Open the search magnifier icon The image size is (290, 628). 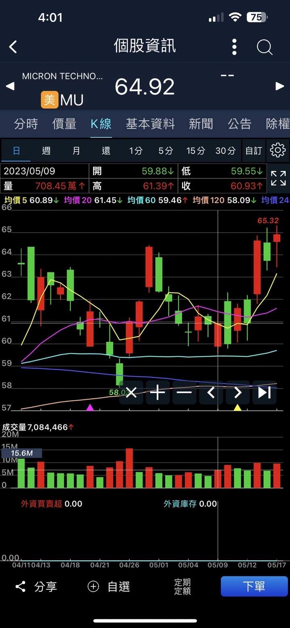point(265,47)
